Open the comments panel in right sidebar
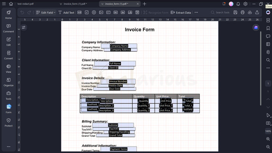Viewport: 272px width, 153px height. 268,36
